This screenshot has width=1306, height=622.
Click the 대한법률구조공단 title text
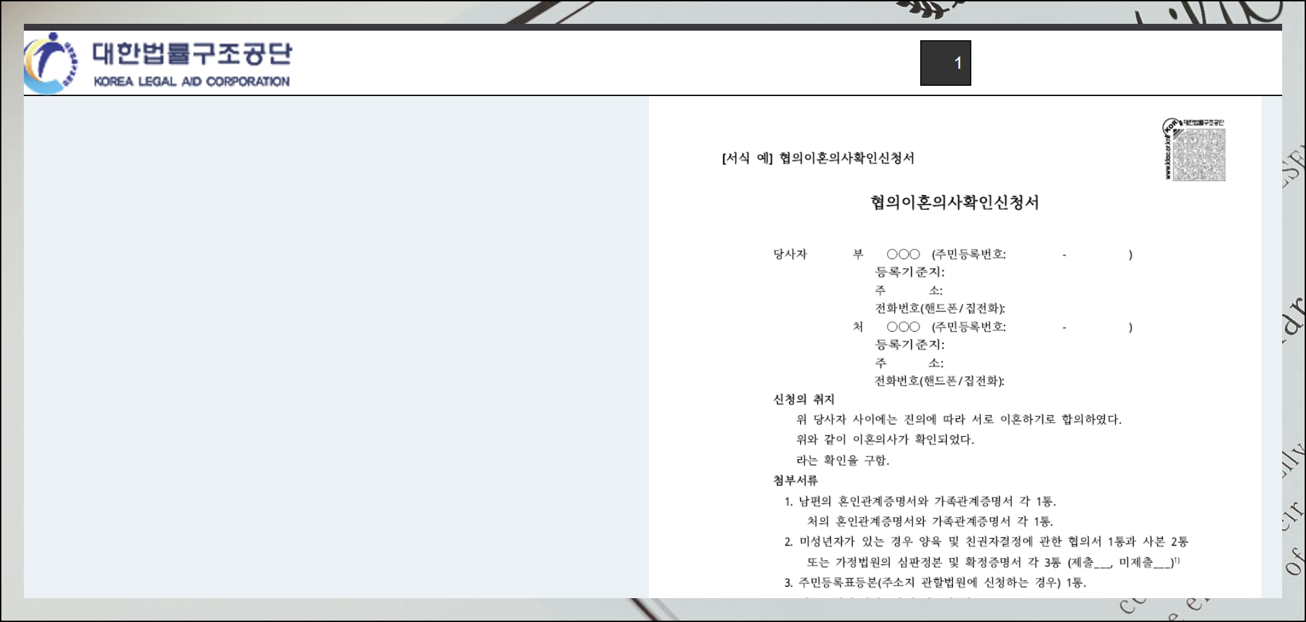coord(192,53)
